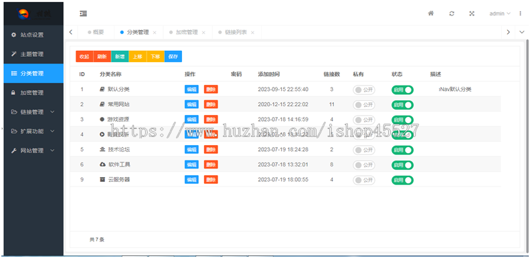Click the book icon beside 默认分类
Viewport: 530px width, 258px height.
(x=102, y=90)
